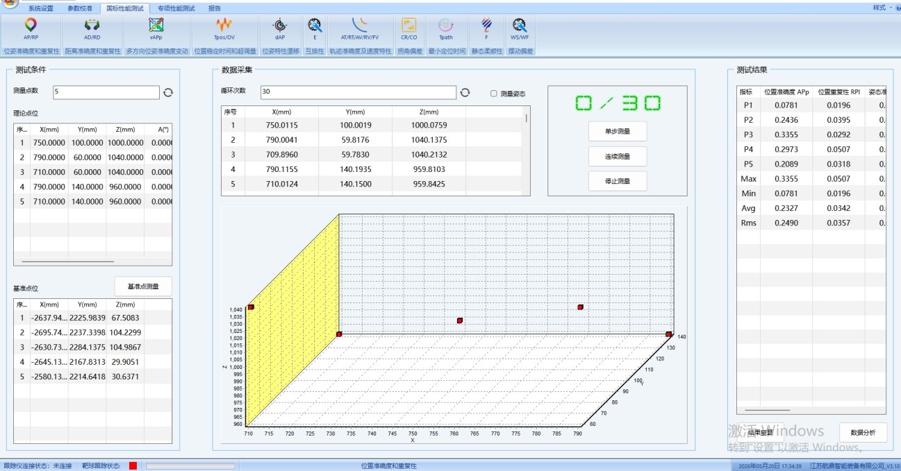Select the Tpath minimum positioning time icon
Image resolution: width=901 pixels, height=471 pixels.
446,29
